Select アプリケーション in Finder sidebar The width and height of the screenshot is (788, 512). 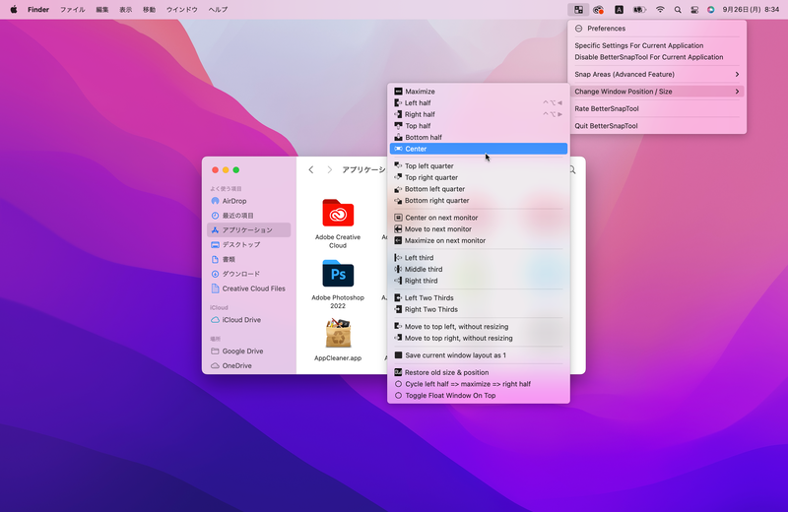point(249,230)
